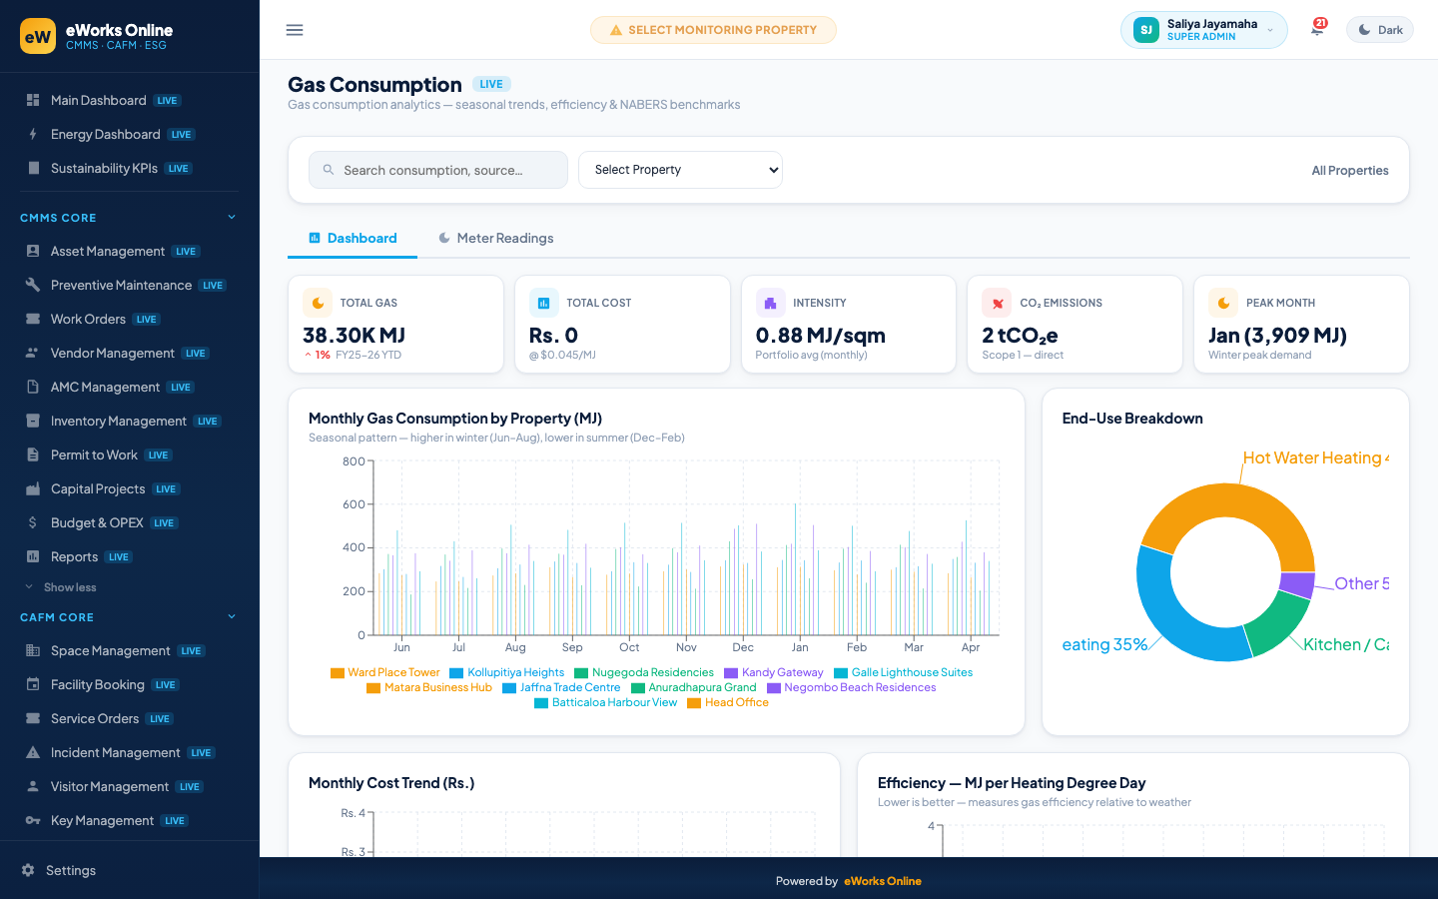Open the notifications bell icon
The width and height of the screenshot is (1438, 899).
(1317, 30)
